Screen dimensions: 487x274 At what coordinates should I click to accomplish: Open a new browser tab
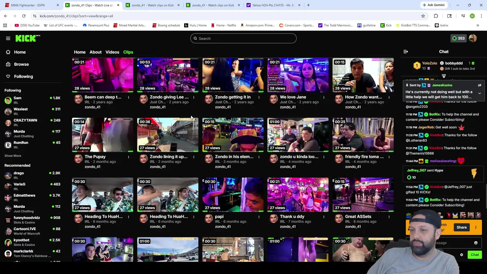[x=308, y=5]
